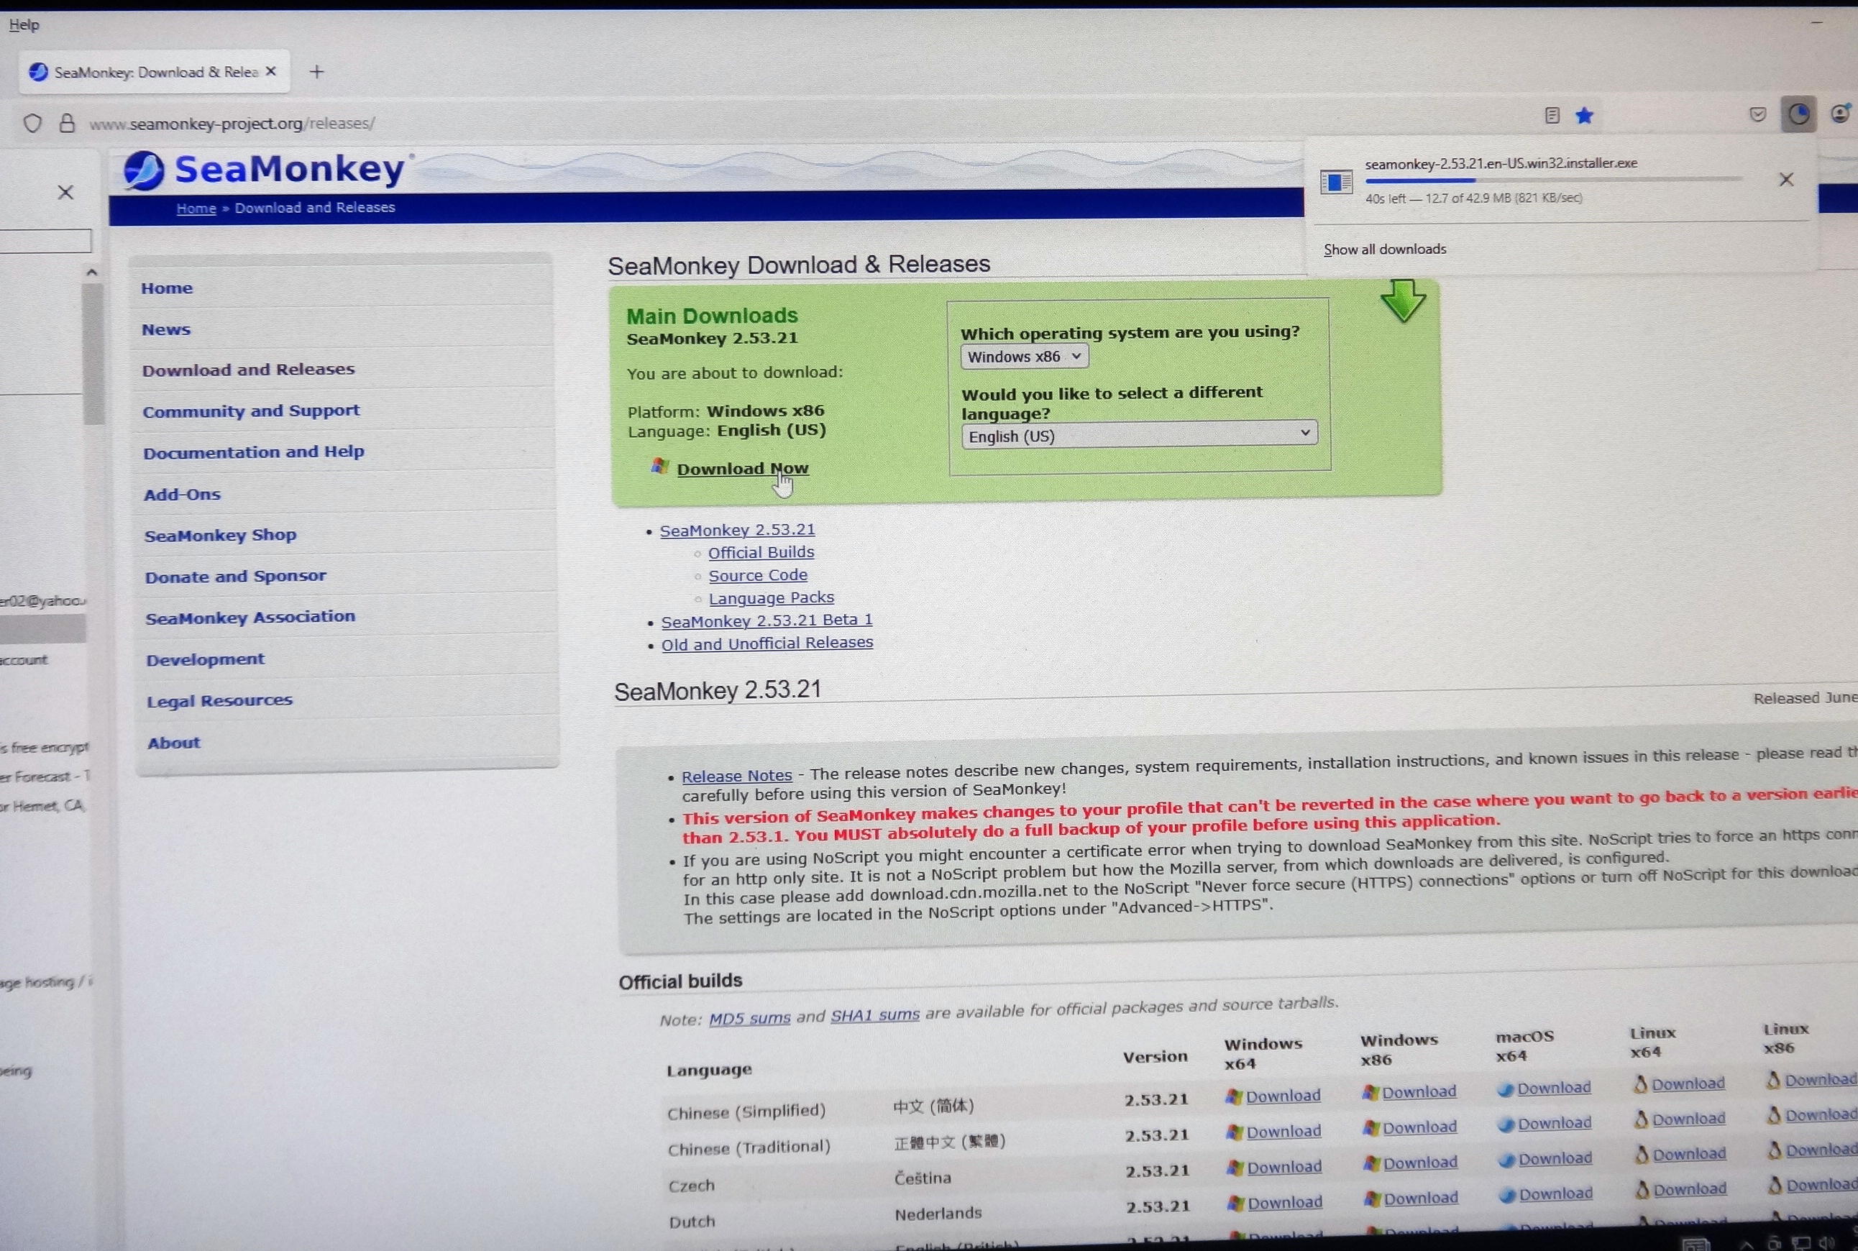Open Add-Ons navigation item

182,495
